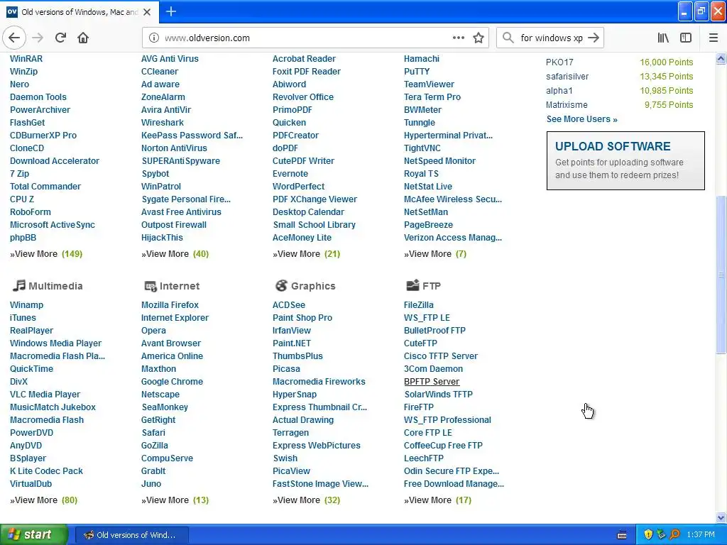Open the K Lite Codec Pack link
The image size is (727, 545).
point(46,471)
